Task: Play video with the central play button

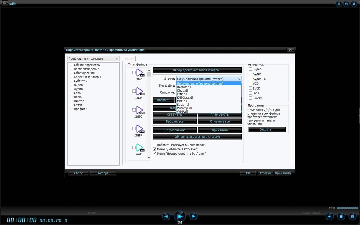Action: 180,216
